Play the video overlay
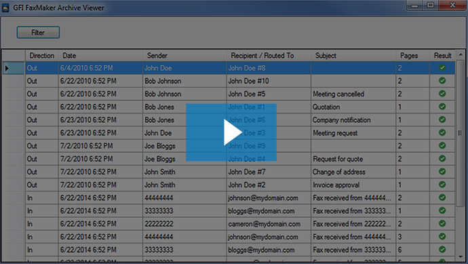Image resolution: width=468 pixels, height=264 pixels. tap(231, 132)
